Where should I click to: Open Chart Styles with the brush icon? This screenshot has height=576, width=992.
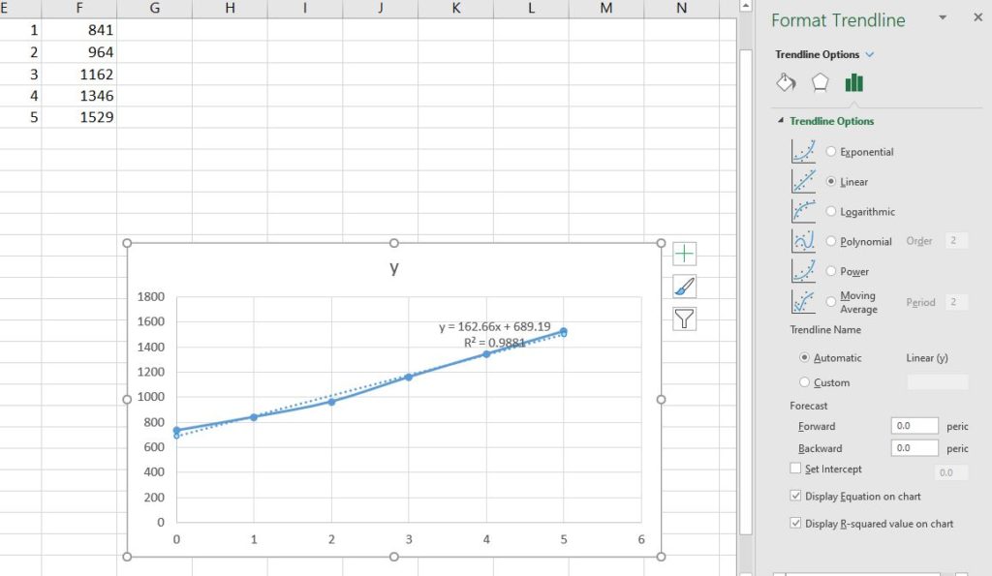click(x=684, y=286)
